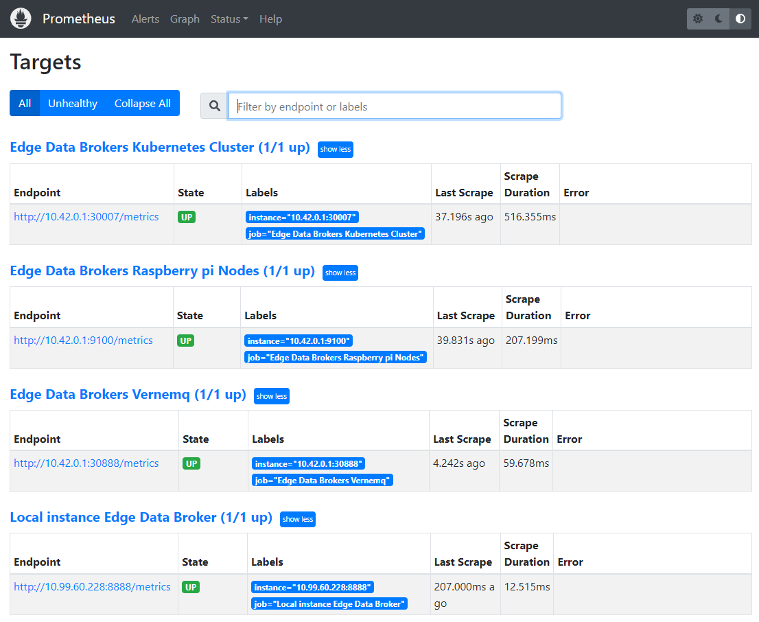Click label instance="10.99.60.228:8888"
Screen dimensions: 759x622
(313, 587)
